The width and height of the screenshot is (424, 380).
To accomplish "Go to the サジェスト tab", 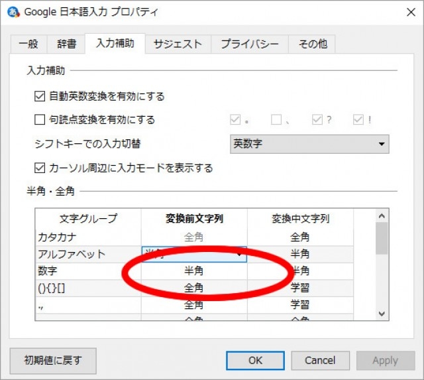I will [x=178, y=44].
